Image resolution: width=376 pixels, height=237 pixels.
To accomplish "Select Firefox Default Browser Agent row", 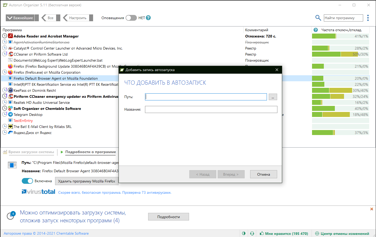I will click(56, 78).
